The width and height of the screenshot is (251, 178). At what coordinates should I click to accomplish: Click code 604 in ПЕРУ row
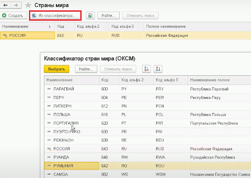(x=104, y=98)
